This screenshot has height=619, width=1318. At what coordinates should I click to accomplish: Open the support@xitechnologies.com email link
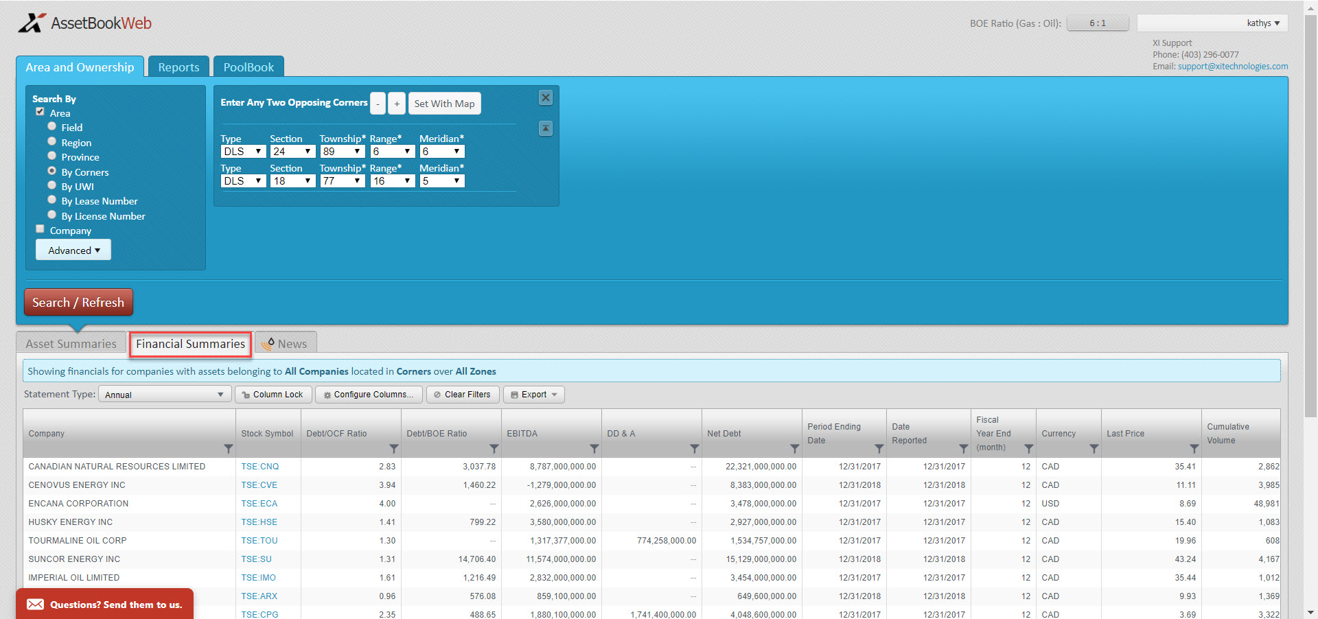click(1233, 67)
